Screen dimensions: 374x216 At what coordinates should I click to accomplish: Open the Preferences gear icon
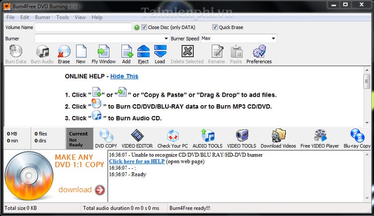pyautogui.click(x=259, y=51)
